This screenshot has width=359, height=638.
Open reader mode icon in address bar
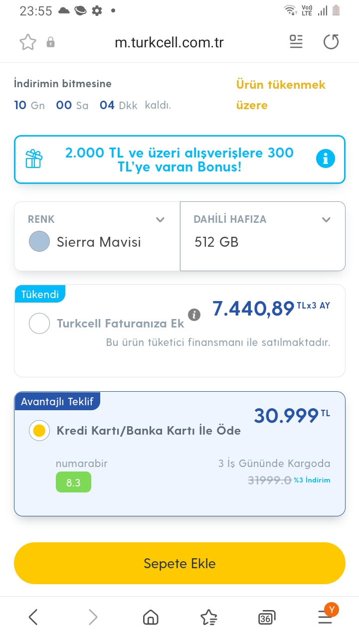click(296, 42)
